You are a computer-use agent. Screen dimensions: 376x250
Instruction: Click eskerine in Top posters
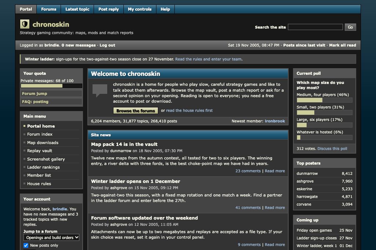[x=304, y=189]
